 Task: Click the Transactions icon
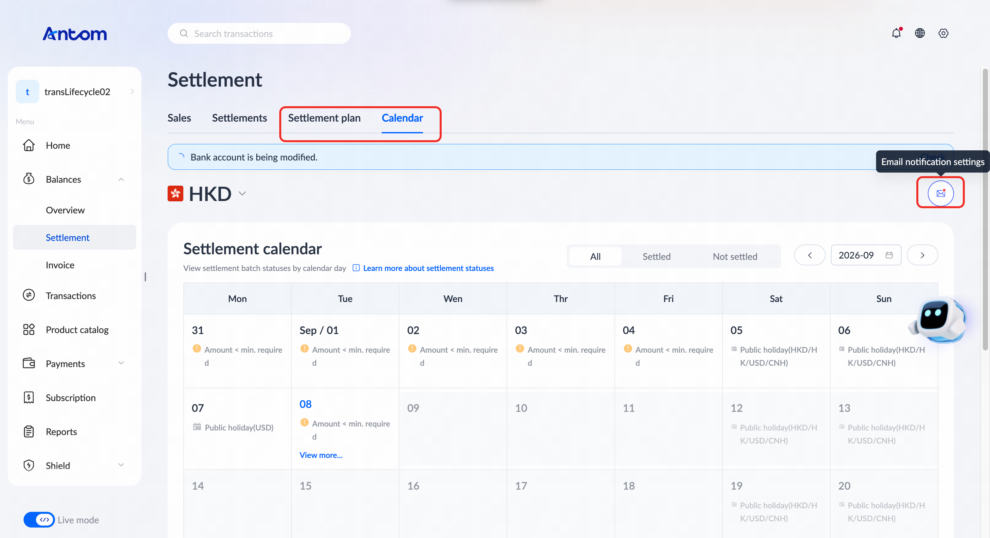point(29,295)
